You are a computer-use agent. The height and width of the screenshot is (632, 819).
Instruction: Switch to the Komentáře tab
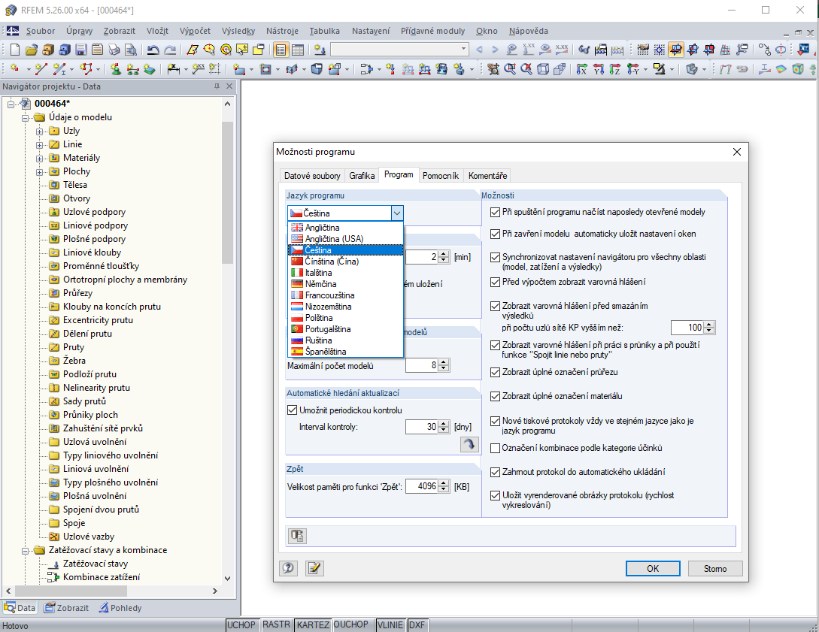(487, 176)
